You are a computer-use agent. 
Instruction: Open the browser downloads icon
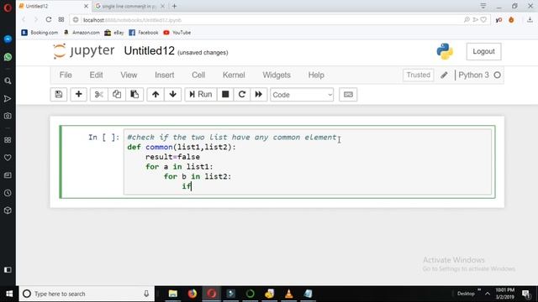click(530, 20)
